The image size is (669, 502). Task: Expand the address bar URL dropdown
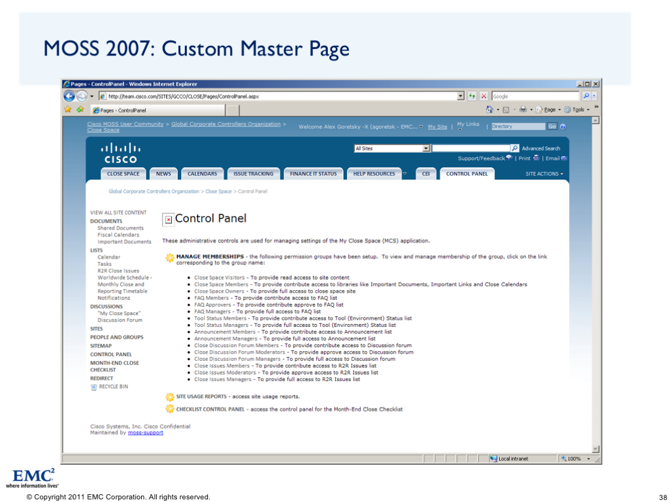[461, 96]
